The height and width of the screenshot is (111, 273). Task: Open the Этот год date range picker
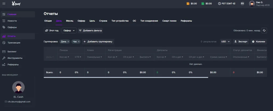52,30
